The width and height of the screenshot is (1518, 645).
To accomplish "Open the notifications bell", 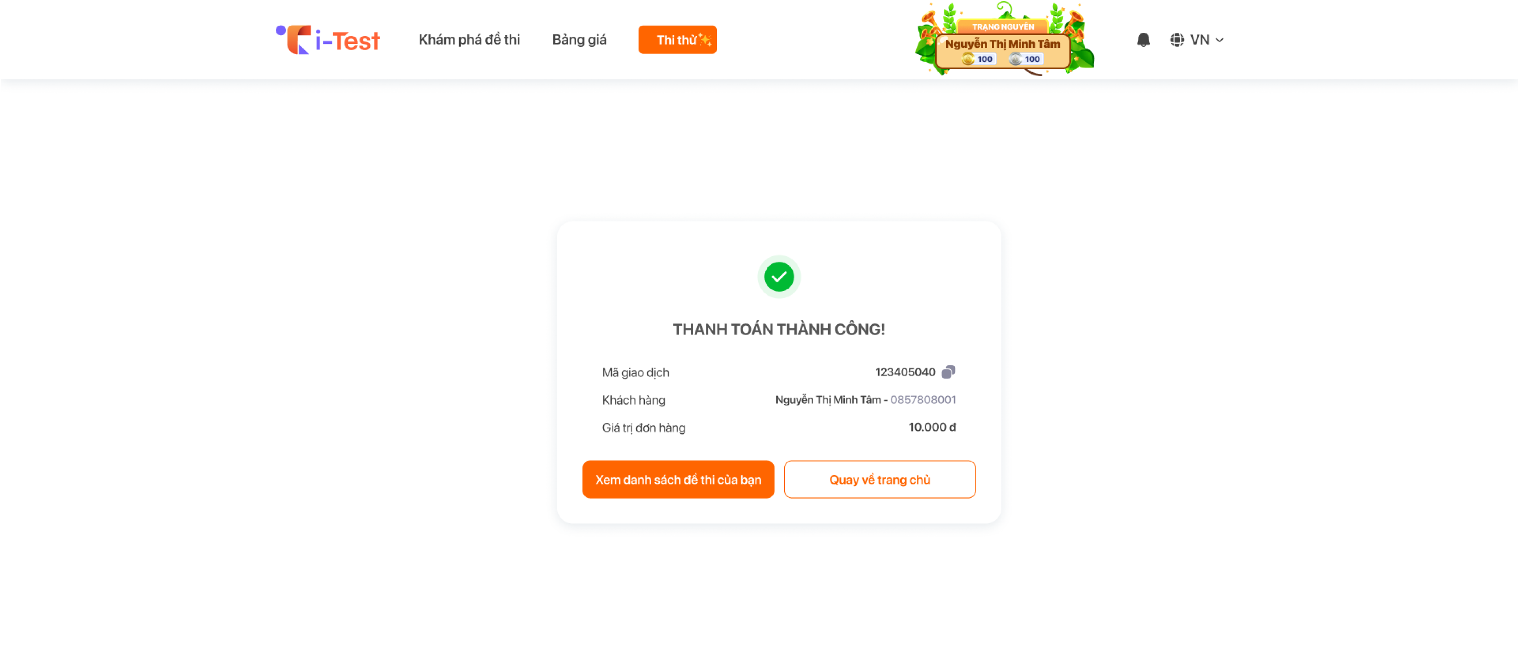I will point(1143,40).
